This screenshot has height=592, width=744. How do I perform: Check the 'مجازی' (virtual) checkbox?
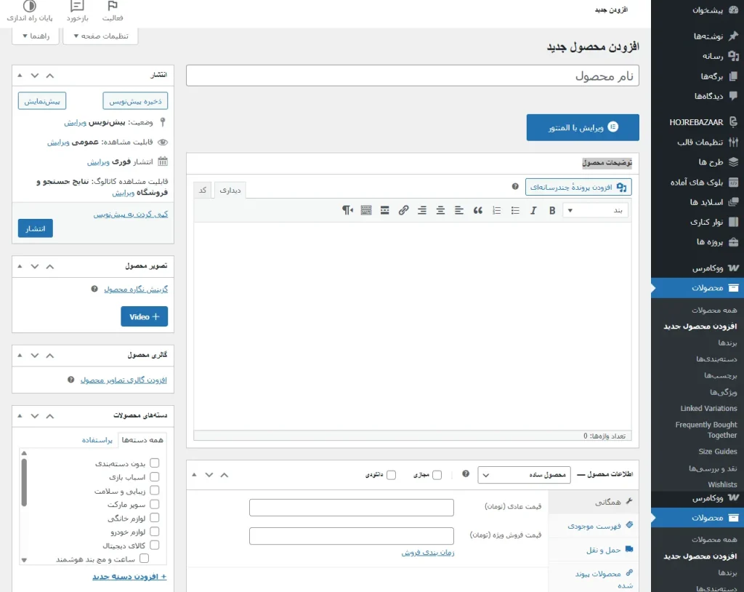(x=437, y=475)
